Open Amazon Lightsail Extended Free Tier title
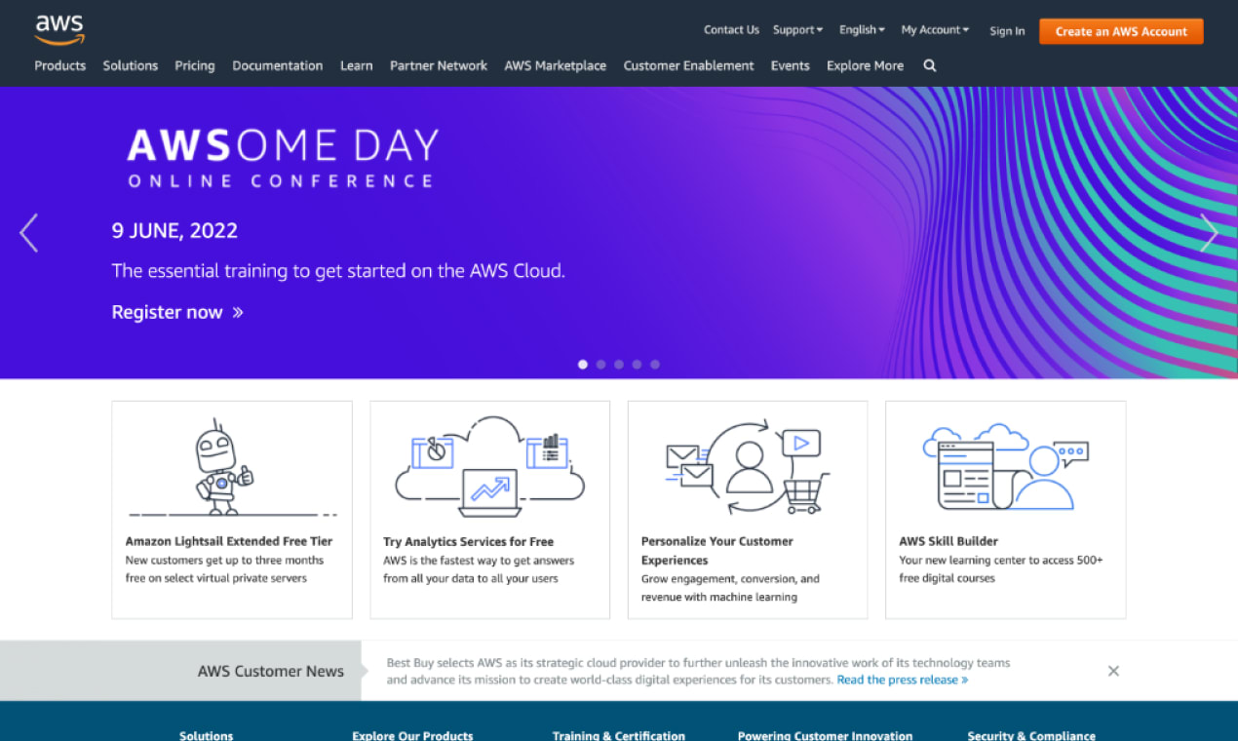Image resolution: width=1238 pixels, height=741 pixels. tap(229, 541)
